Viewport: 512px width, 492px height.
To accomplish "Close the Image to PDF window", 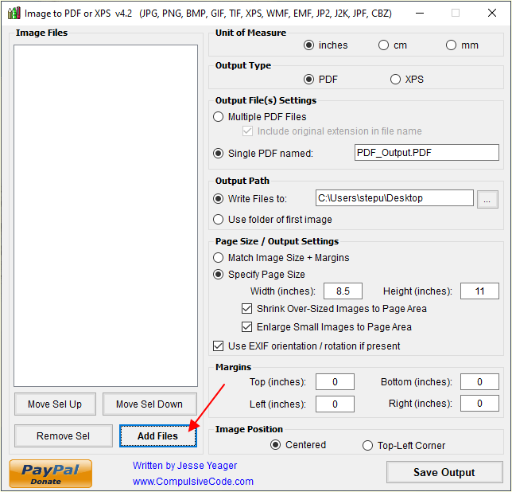I will click(x=492, y=13).
